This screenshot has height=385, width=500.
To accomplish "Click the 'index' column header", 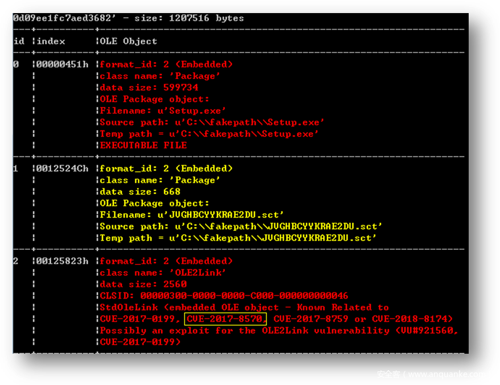I will tap(51, 41).
